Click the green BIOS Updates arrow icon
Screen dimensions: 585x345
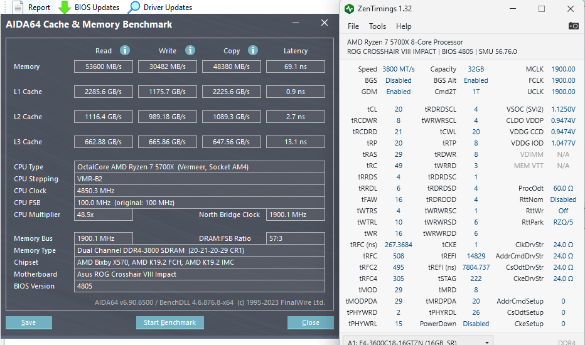pos(65,7)
